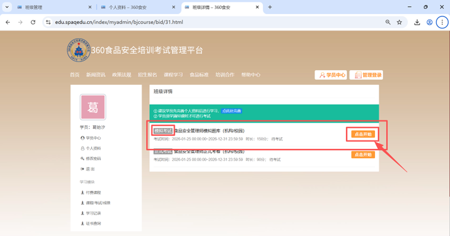450x236 pixels.
Task: Click the 管理登录 button
Action: pyautogui.click(x=366, y=75)
